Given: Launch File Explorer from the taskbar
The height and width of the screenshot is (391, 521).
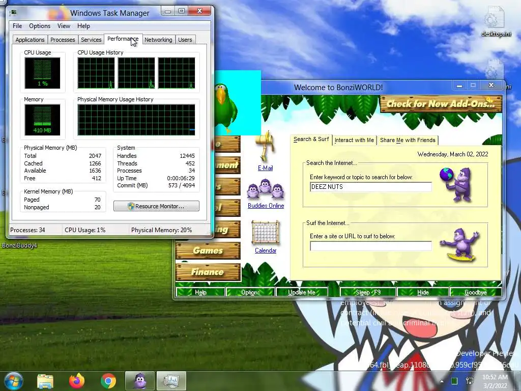Looking at the screenshot, I should [x=45, y=381].
